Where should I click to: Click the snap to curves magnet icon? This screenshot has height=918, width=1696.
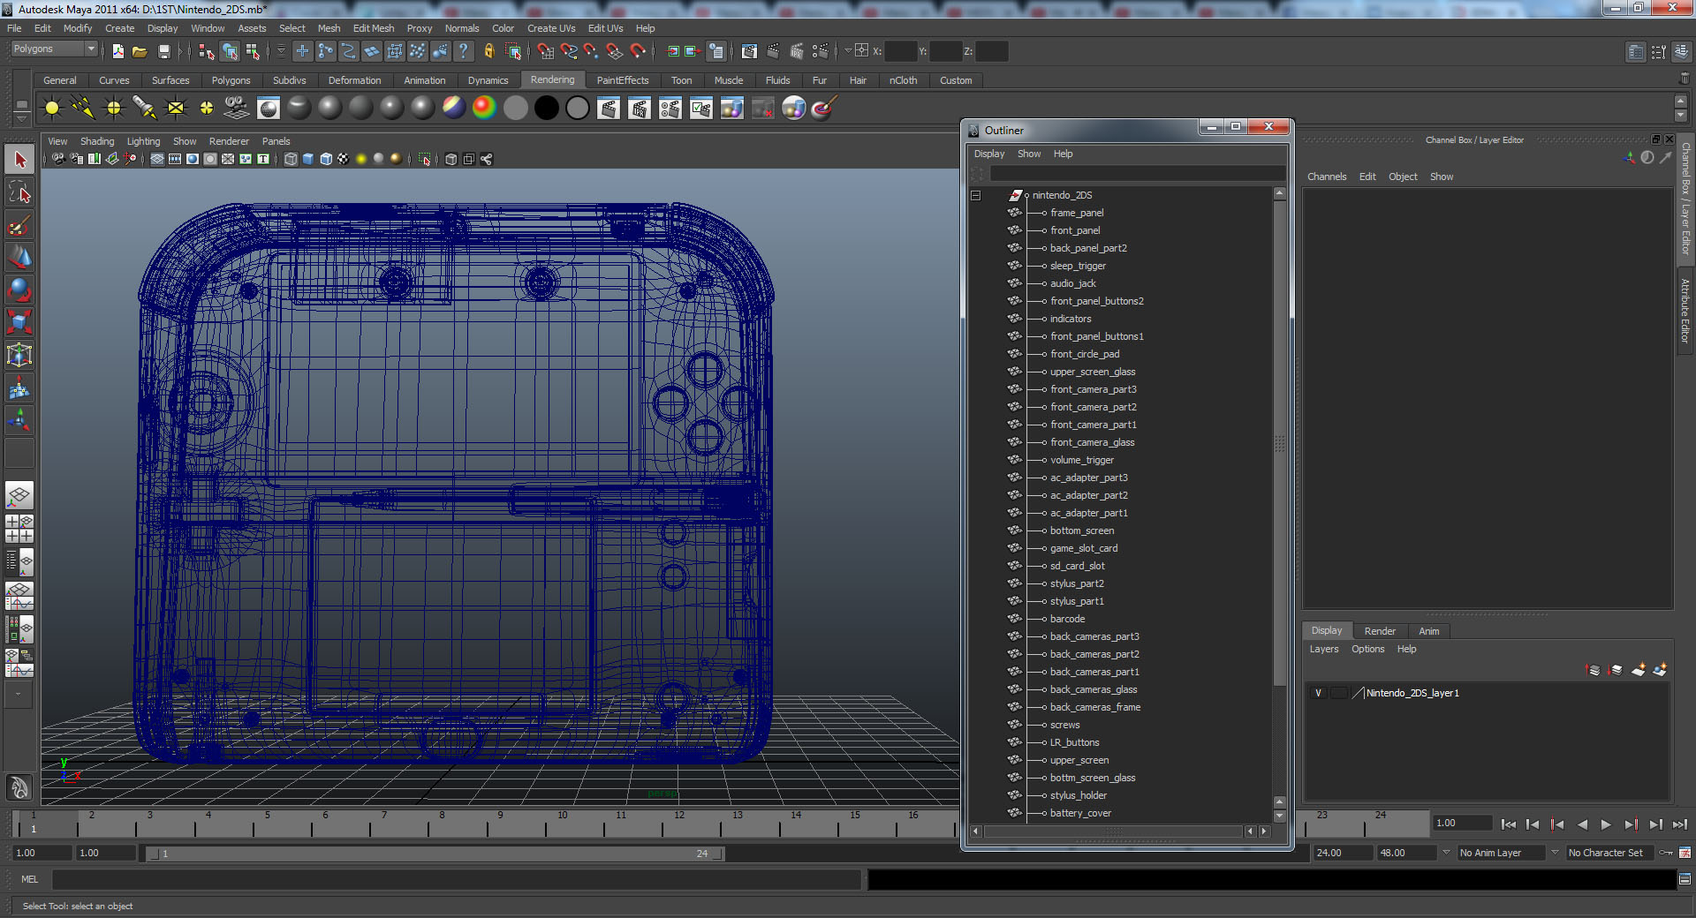[569, 51]
